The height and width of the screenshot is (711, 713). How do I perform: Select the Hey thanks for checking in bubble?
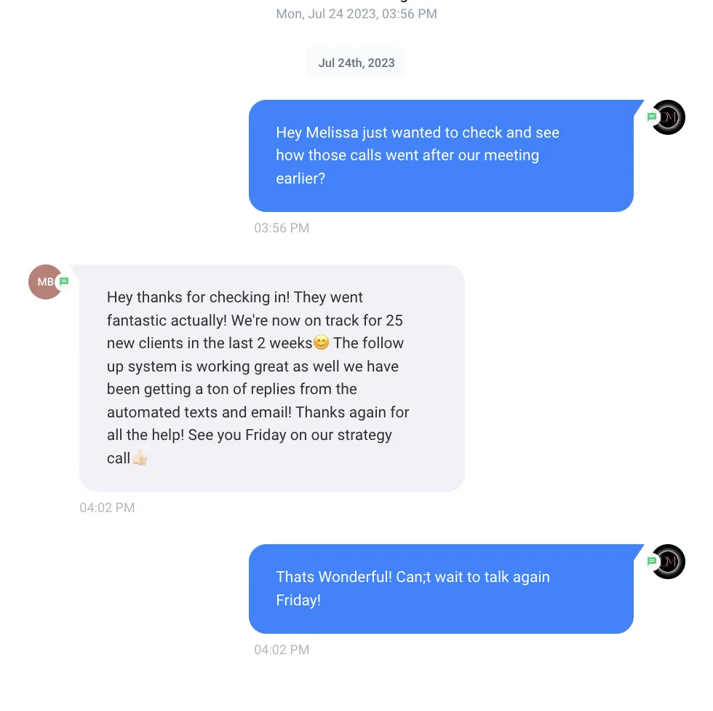pos(271,378)
